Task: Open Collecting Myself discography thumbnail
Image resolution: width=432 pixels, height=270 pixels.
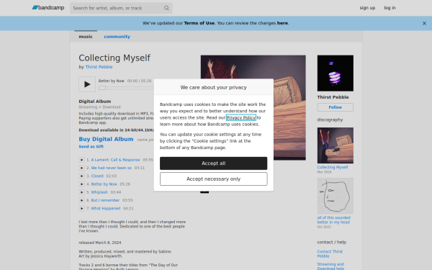Action: [x=336, y=145]
